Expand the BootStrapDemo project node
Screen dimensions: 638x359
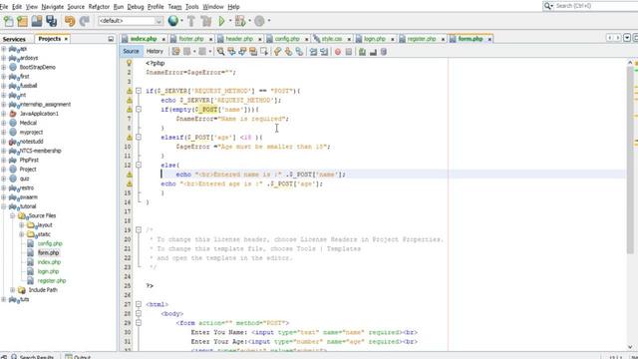[x=4, y=67]
